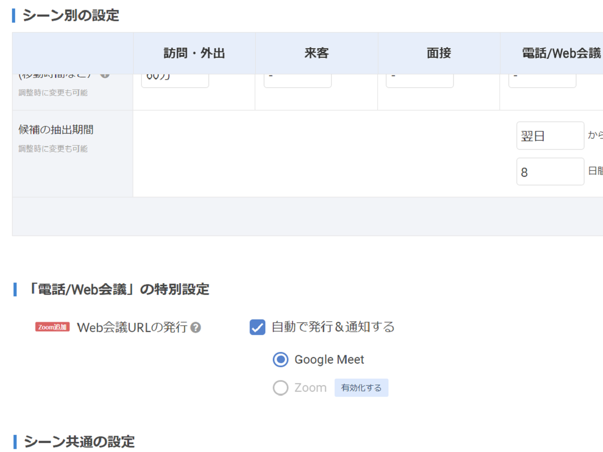Select the Zoom radio button
The height and width of the screenshot is (452, 603).
(x=280, y=388)
